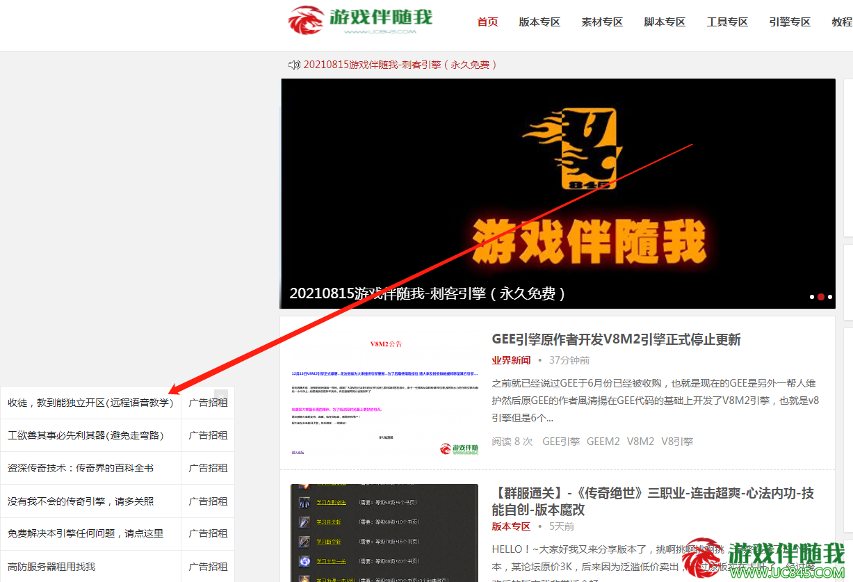Open ad 免费解决本引擎任何问题，请点这里
853x582 pixels.
click(x=86, y=533)
